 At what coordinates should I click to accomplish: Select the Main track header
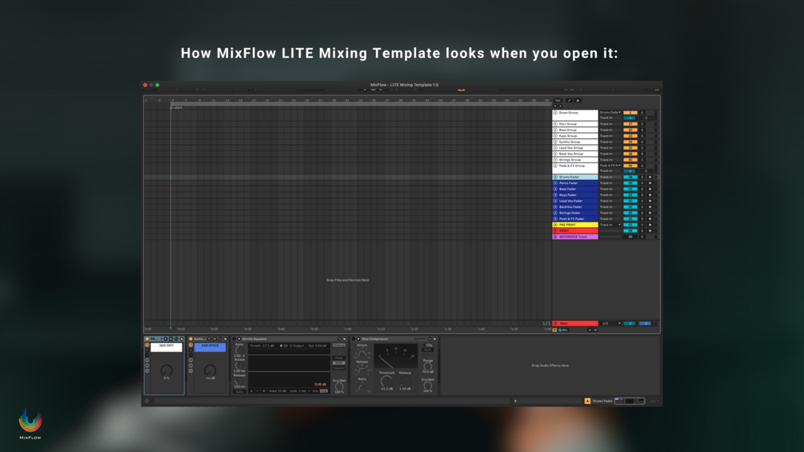[575, 323]
